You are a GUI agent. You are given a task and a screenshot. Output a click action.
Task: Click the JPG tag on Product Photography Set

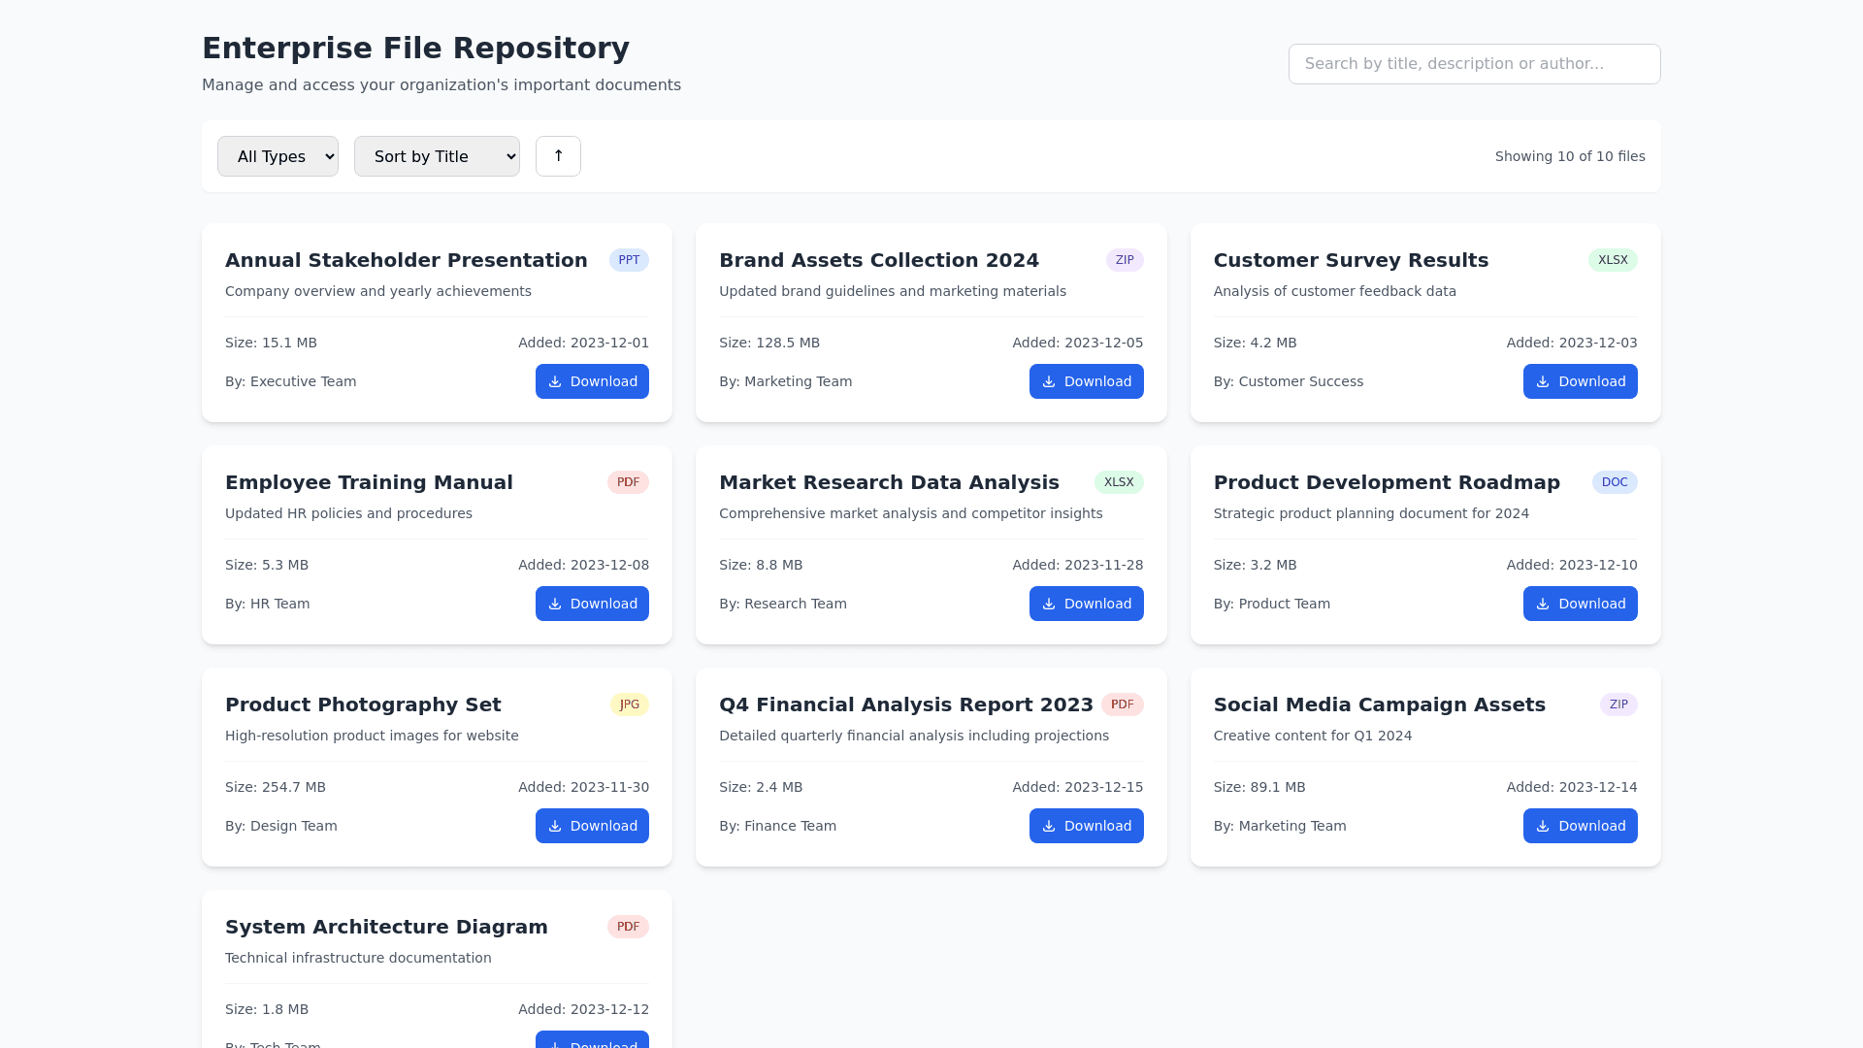point(629,704)
